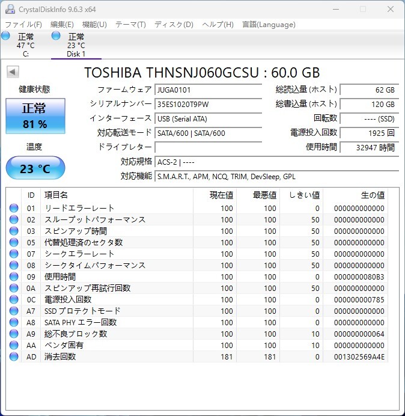
Task: Open the 機能(U) menu
Action: [94, 25]
